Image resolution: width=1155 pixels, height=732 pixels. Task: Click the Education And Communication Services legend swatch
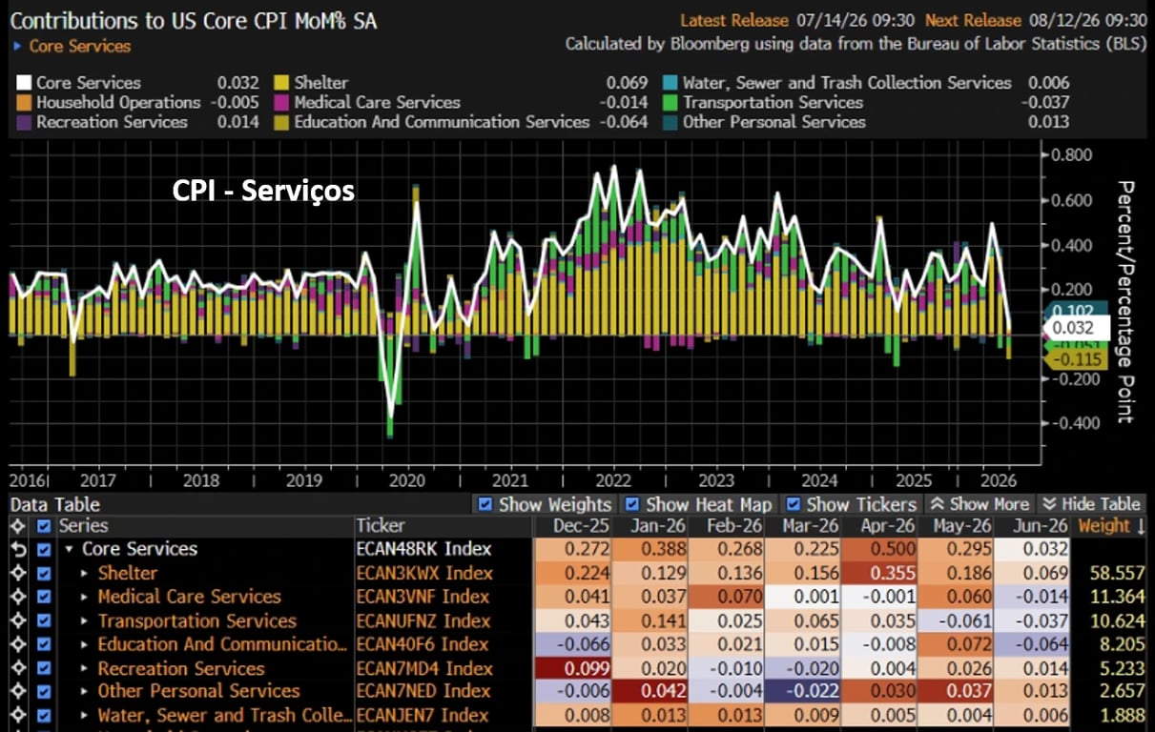[281, 122]
